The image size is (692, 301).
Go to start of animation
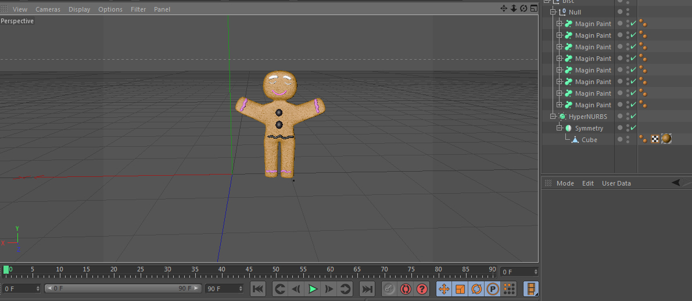pos(258,289)
